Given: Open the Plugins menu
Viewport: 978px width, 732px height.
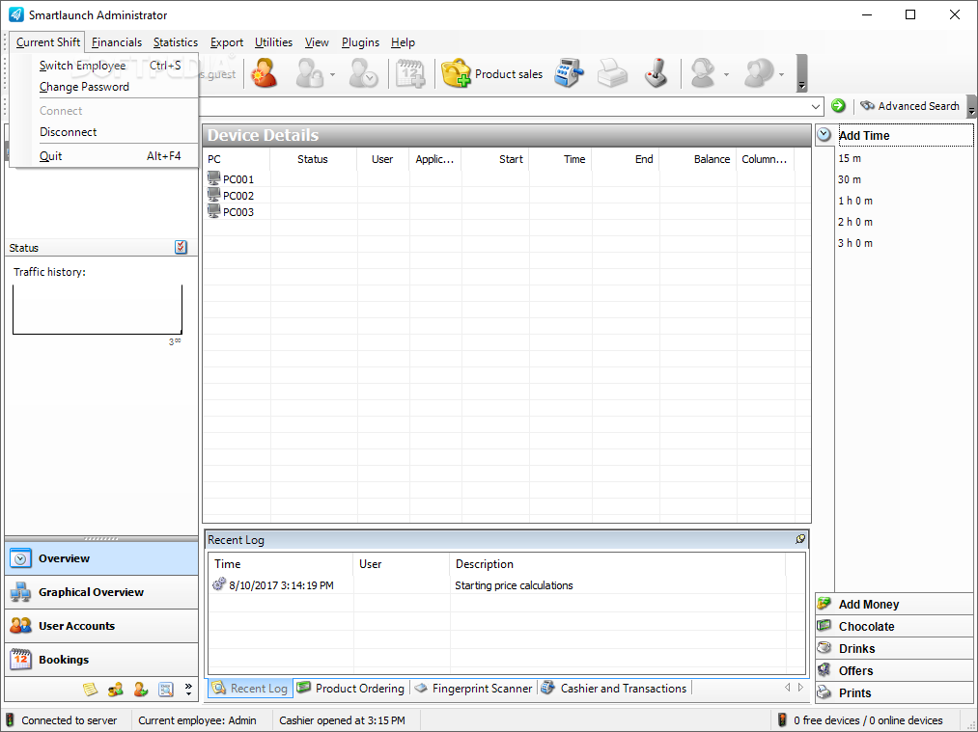Looking at the screenshot, I should click(x=360, y=42).
